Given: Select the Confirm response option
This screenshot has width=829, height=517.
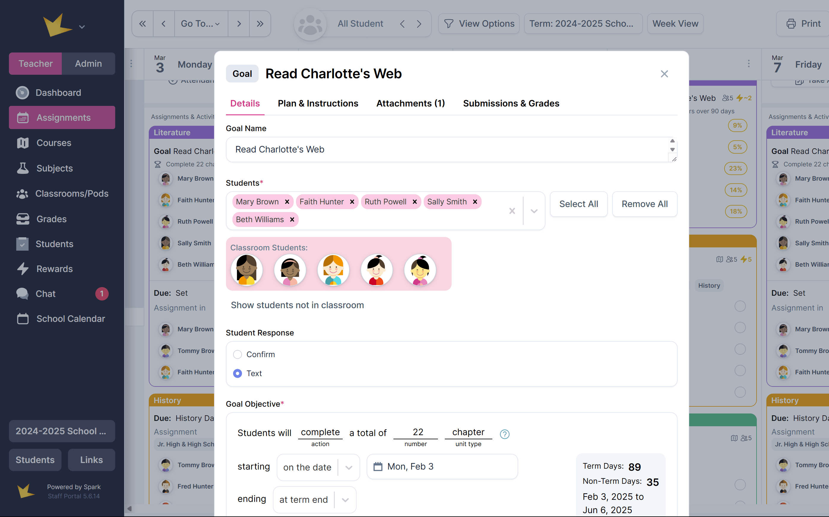Looking at the screenshot, I should point(237,354).
